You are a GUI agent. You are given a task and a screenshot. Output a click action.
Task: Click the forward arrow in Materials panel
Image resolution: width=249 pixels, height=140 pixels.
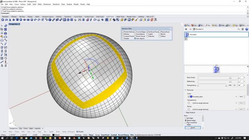click(x=190, y=29)
